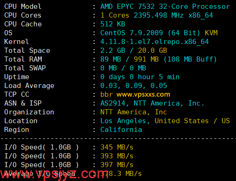This screenshot has width=236, height=181.
Task: Select the 991 MB total RAM value
Action: coord(146,59)
